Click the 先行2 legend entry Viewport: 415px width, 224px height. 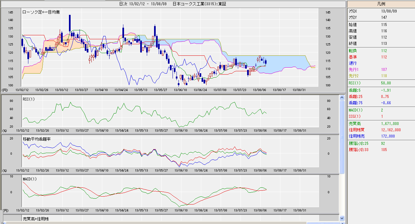tap(354, 76)
